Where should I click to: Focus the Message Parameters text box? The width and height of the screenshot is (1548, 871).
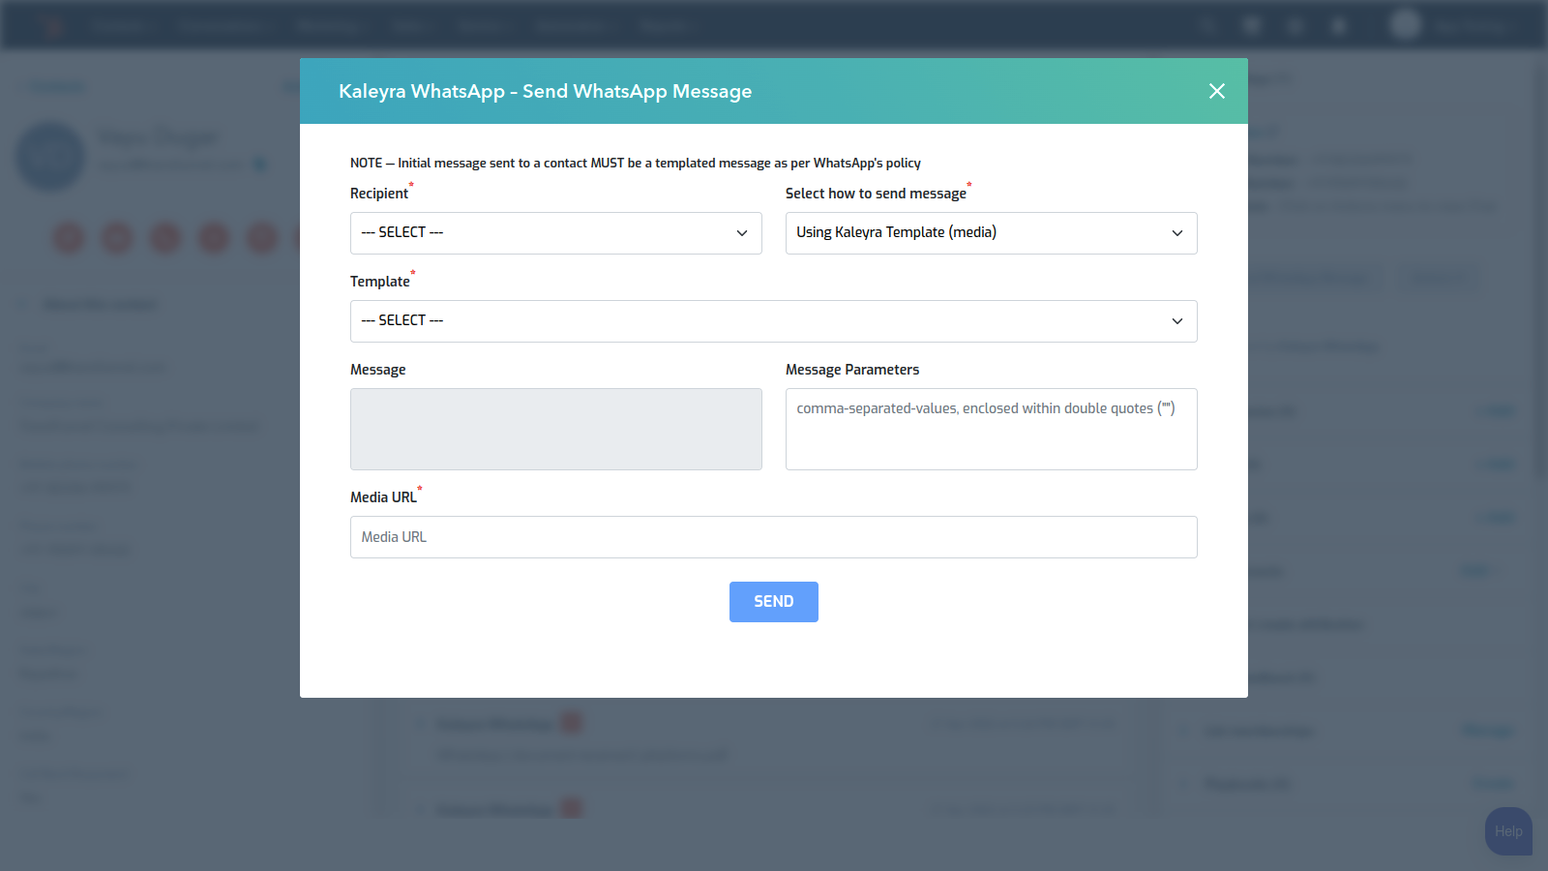pyautogui.click(x=992, y=430)
